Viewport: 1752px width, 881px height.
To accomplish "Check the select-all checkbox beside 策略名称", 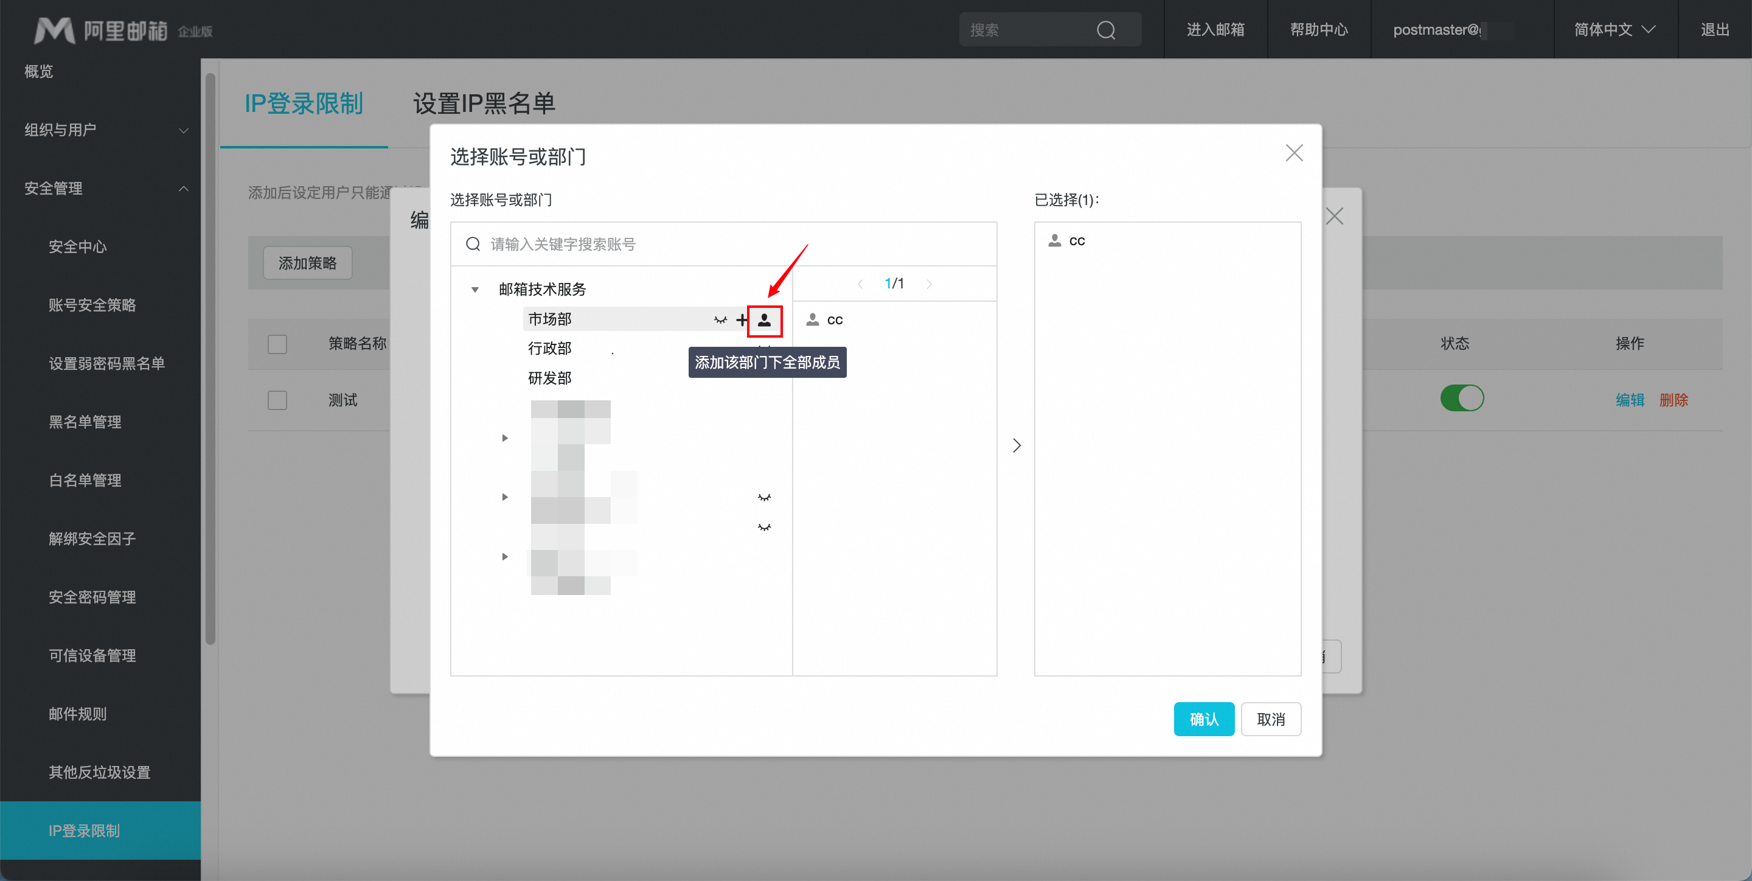I will point(277,344).
